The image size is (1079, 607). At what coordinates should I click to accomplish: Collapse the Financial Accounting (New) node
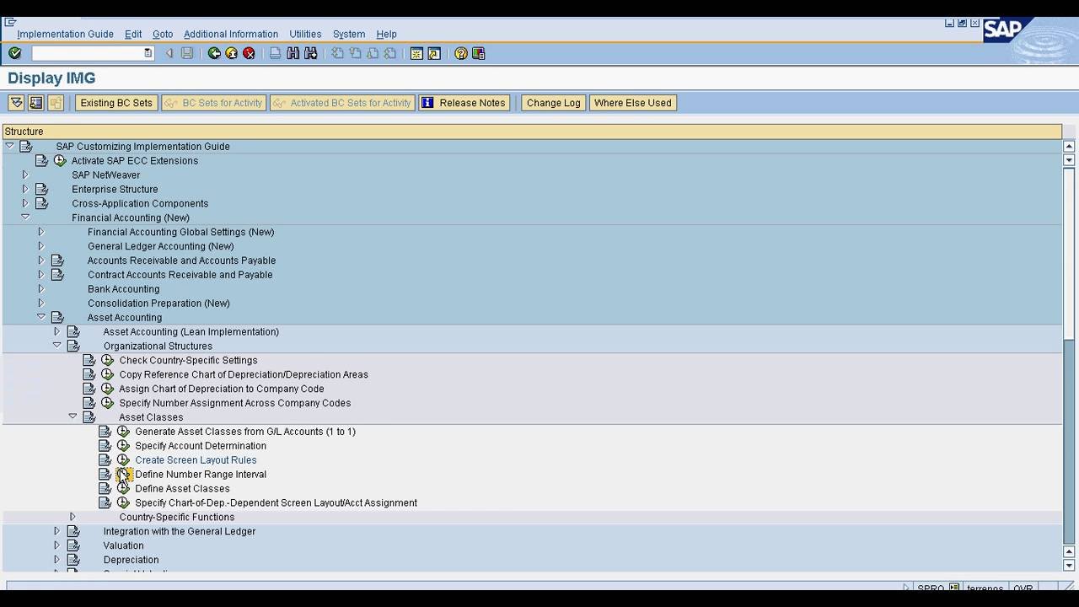(25, 218)
